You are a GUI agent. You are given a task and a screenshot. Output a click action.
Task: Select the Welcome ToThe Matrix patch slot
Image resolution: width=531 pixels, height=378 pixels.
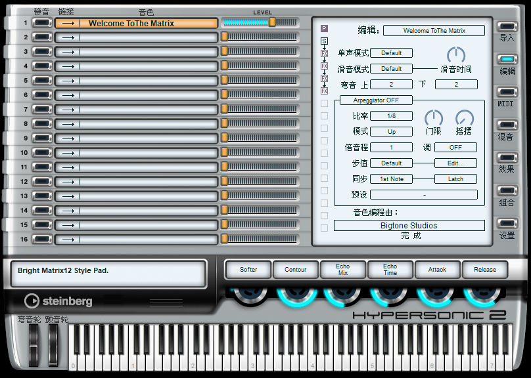click(x=136, y=24)
